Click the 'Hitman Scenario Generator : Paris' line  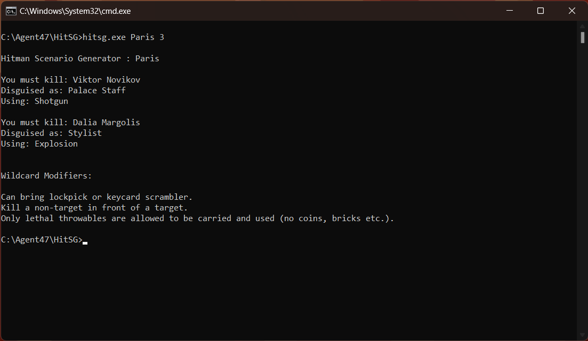[x=80, y=59]
